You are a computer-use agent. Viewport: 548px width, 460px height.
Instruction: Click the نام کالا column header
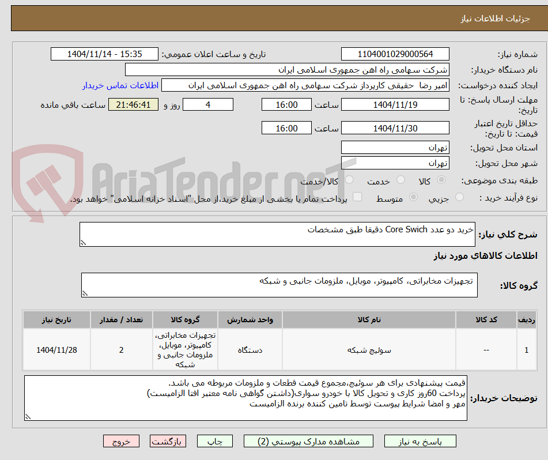(x=369, y=319)
